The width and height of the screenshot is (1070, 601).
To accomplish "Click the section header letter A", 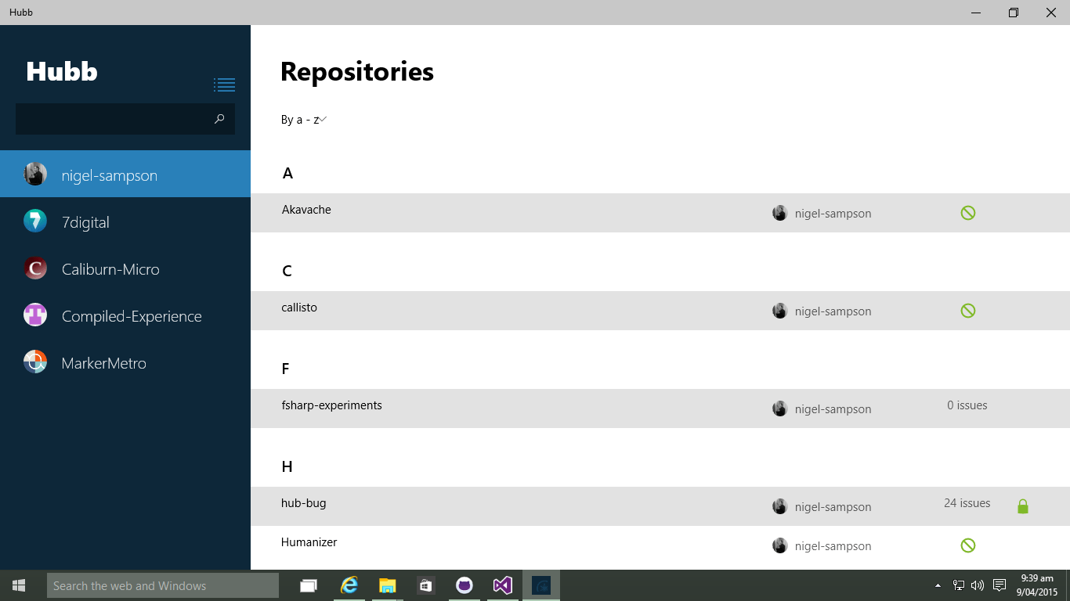I will pos(287,174).
